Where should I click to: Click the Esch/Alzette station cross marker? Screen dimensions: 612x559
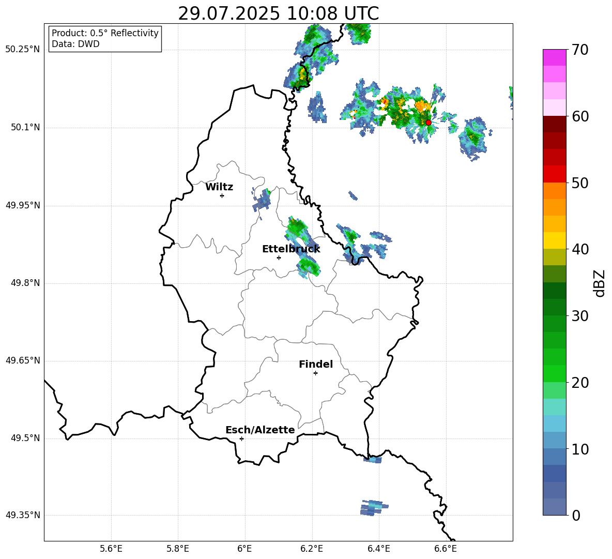(x=241, y=439)
